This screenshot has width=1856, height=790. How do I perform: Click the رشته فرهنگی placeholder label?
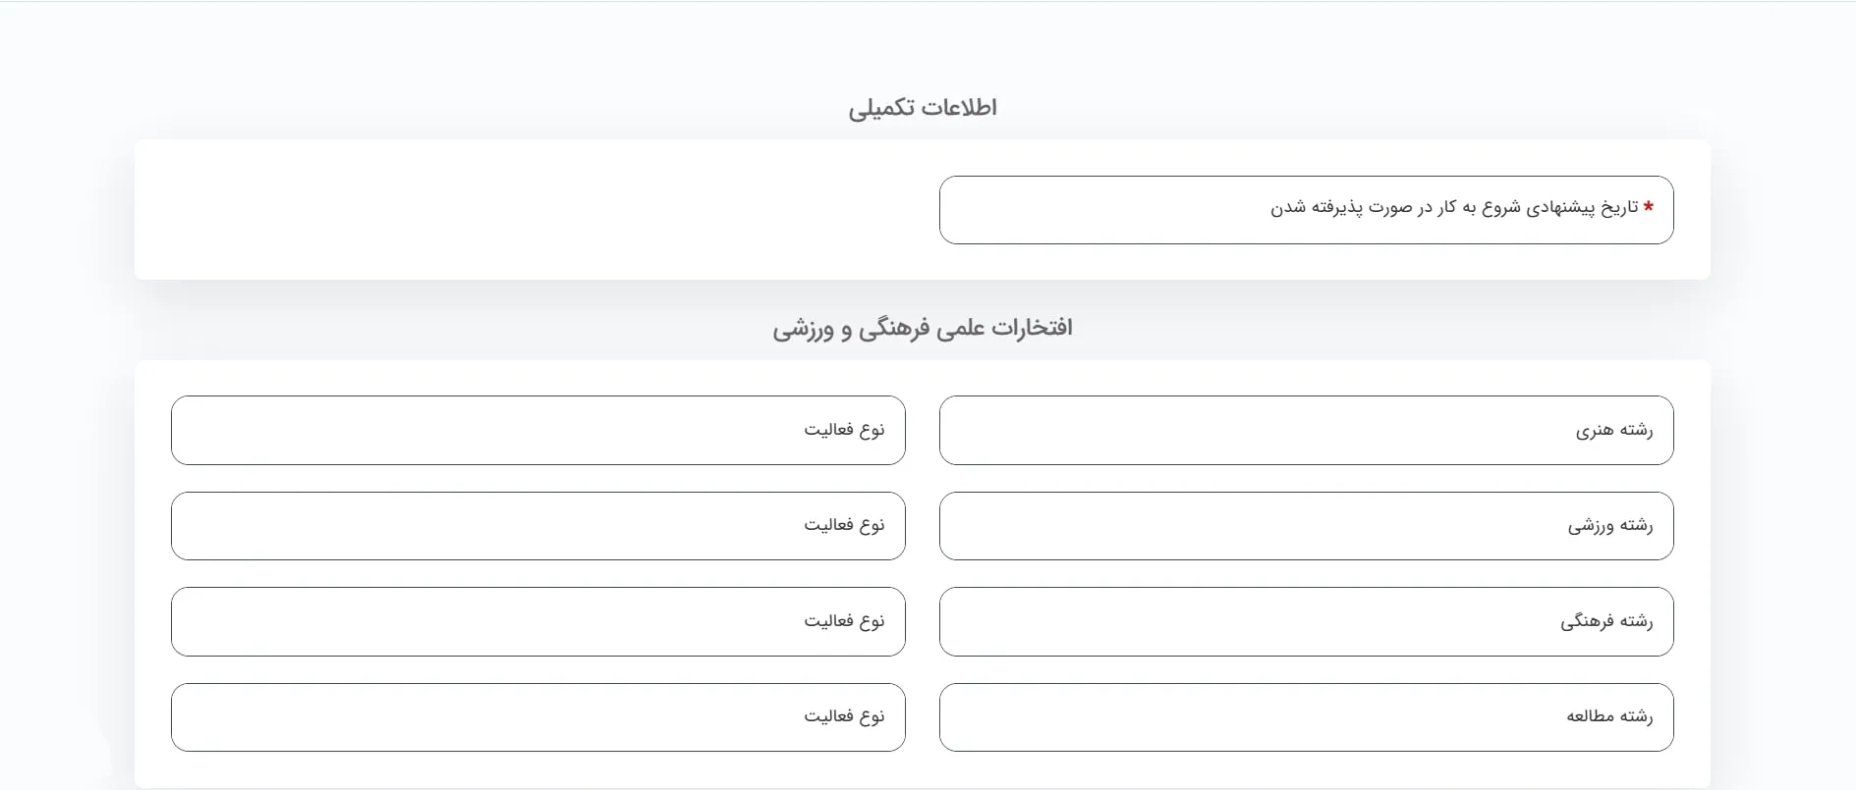click(x=1605, y=621)
